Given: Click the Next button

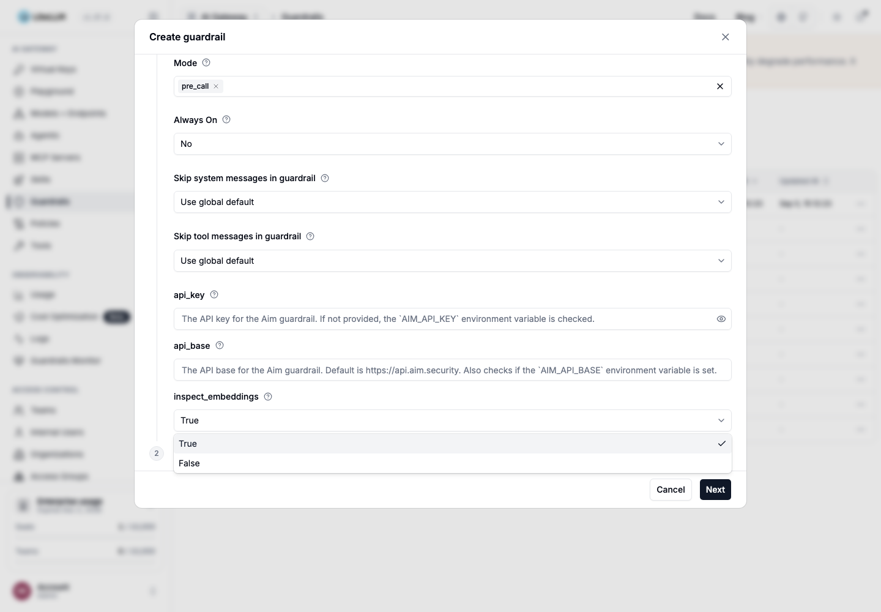Looking at the screenshot, I should point(715,490).
